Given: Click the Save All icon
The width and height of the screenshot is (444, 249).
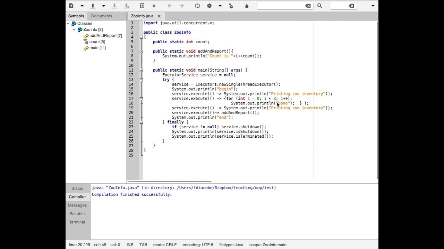Looking at the screenshot, I should (127, 6).
